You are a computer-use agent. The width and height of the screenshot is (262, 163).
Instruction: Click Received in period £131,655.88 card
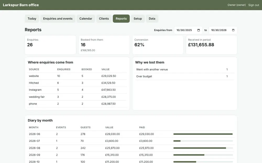coord(211,45)
